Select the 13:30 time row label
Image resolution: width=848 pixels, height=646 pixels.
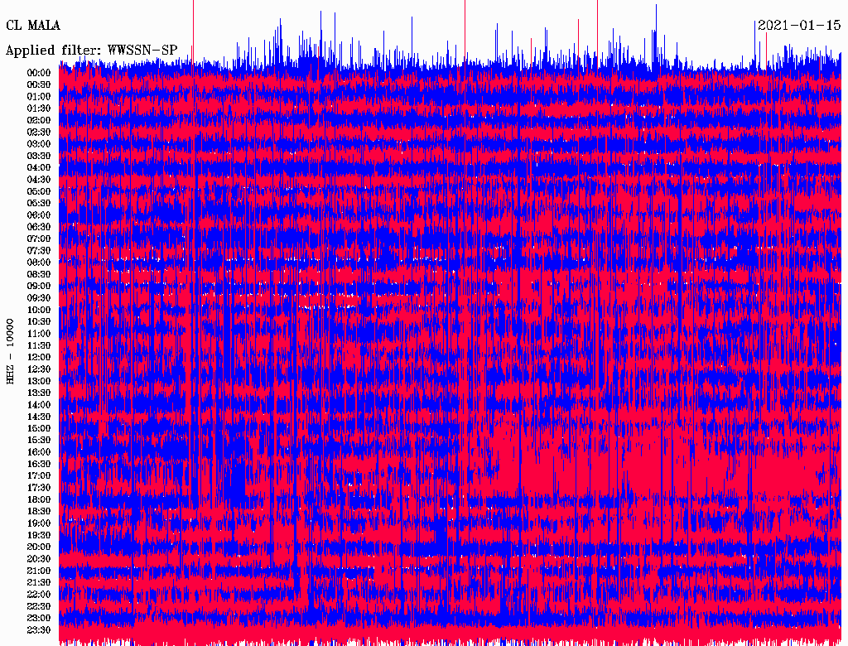pyautogui.click(x=39, y=393)
